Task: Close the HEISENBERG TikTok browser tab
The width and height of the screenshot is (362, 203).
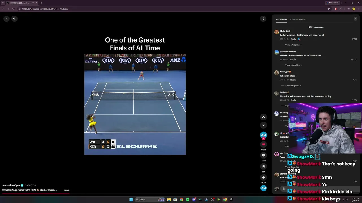Action: point(36,3)
